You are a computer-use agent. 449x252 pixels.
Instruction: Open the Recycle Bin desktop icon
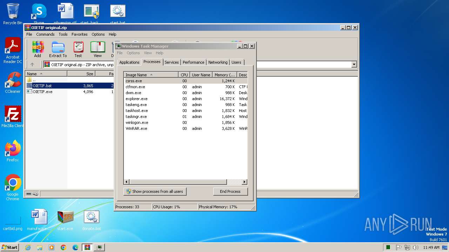pyautogui.click(x=13, y=14)
